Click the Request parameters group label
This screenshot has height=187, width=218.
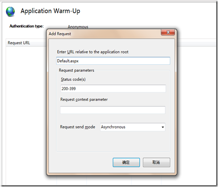pos(76,71)
